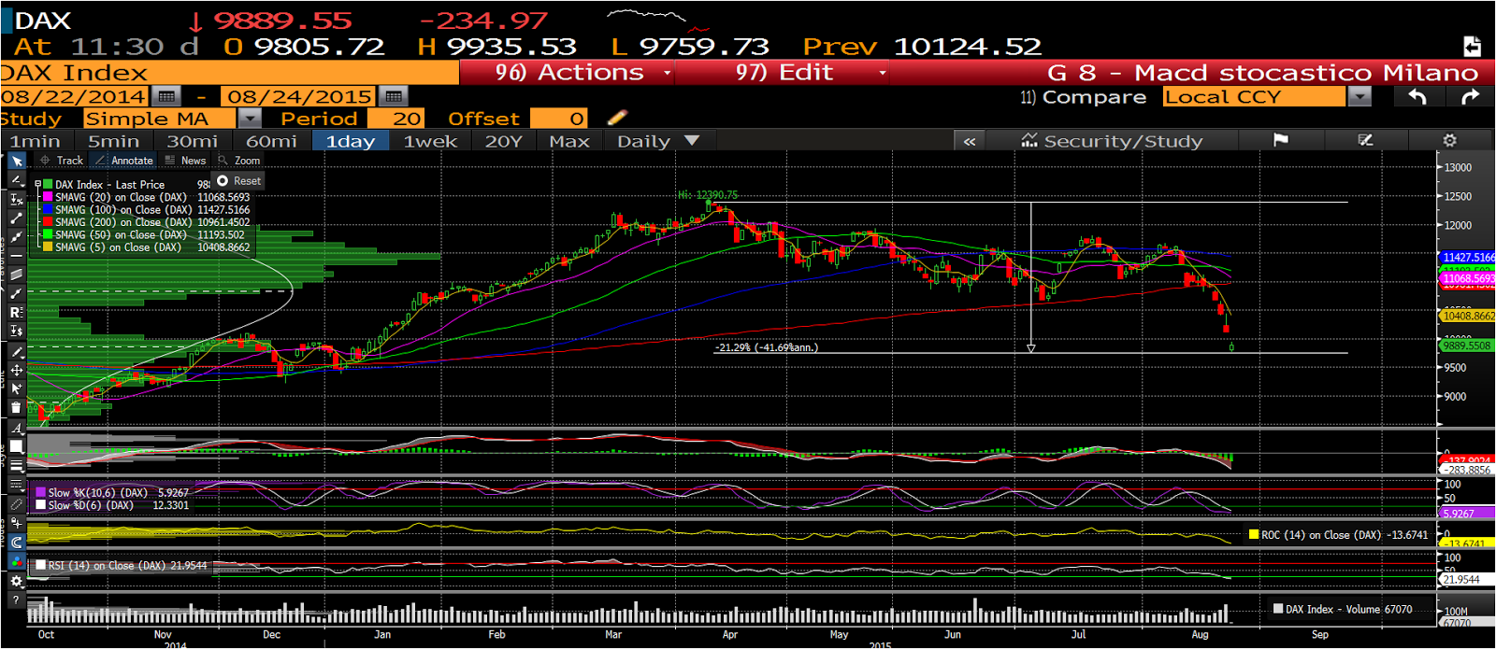Screen dimensions: 1496x649
Task: Click SMAVG (100) blue color swatch
Action: (48, 210)
